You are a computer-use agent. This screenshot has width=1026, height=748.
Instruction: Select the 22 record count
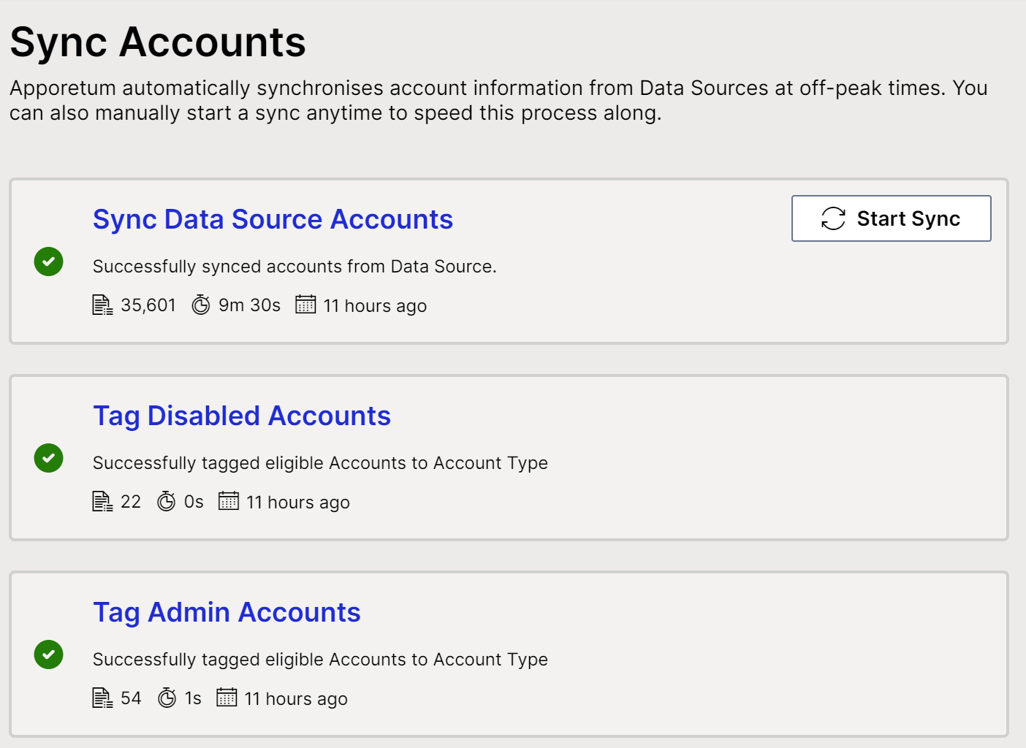131,502
